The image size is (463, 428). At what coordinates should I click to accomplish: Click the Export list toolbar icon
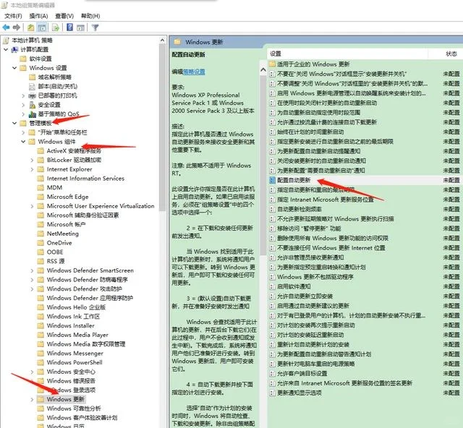[56, 27]
